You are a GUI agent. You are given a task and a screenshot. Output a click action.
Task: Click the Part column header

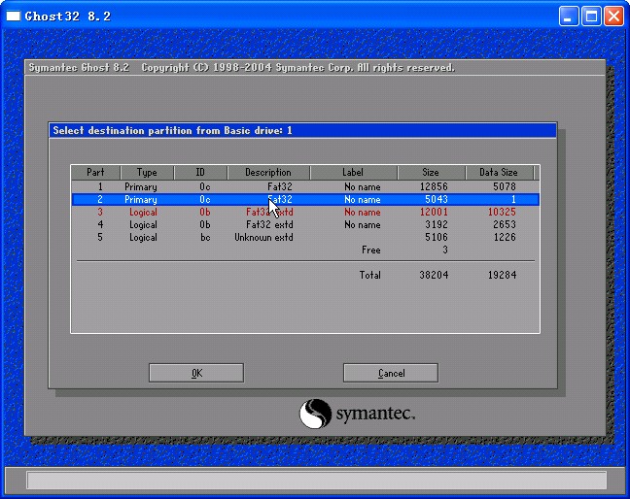[95, 173]
